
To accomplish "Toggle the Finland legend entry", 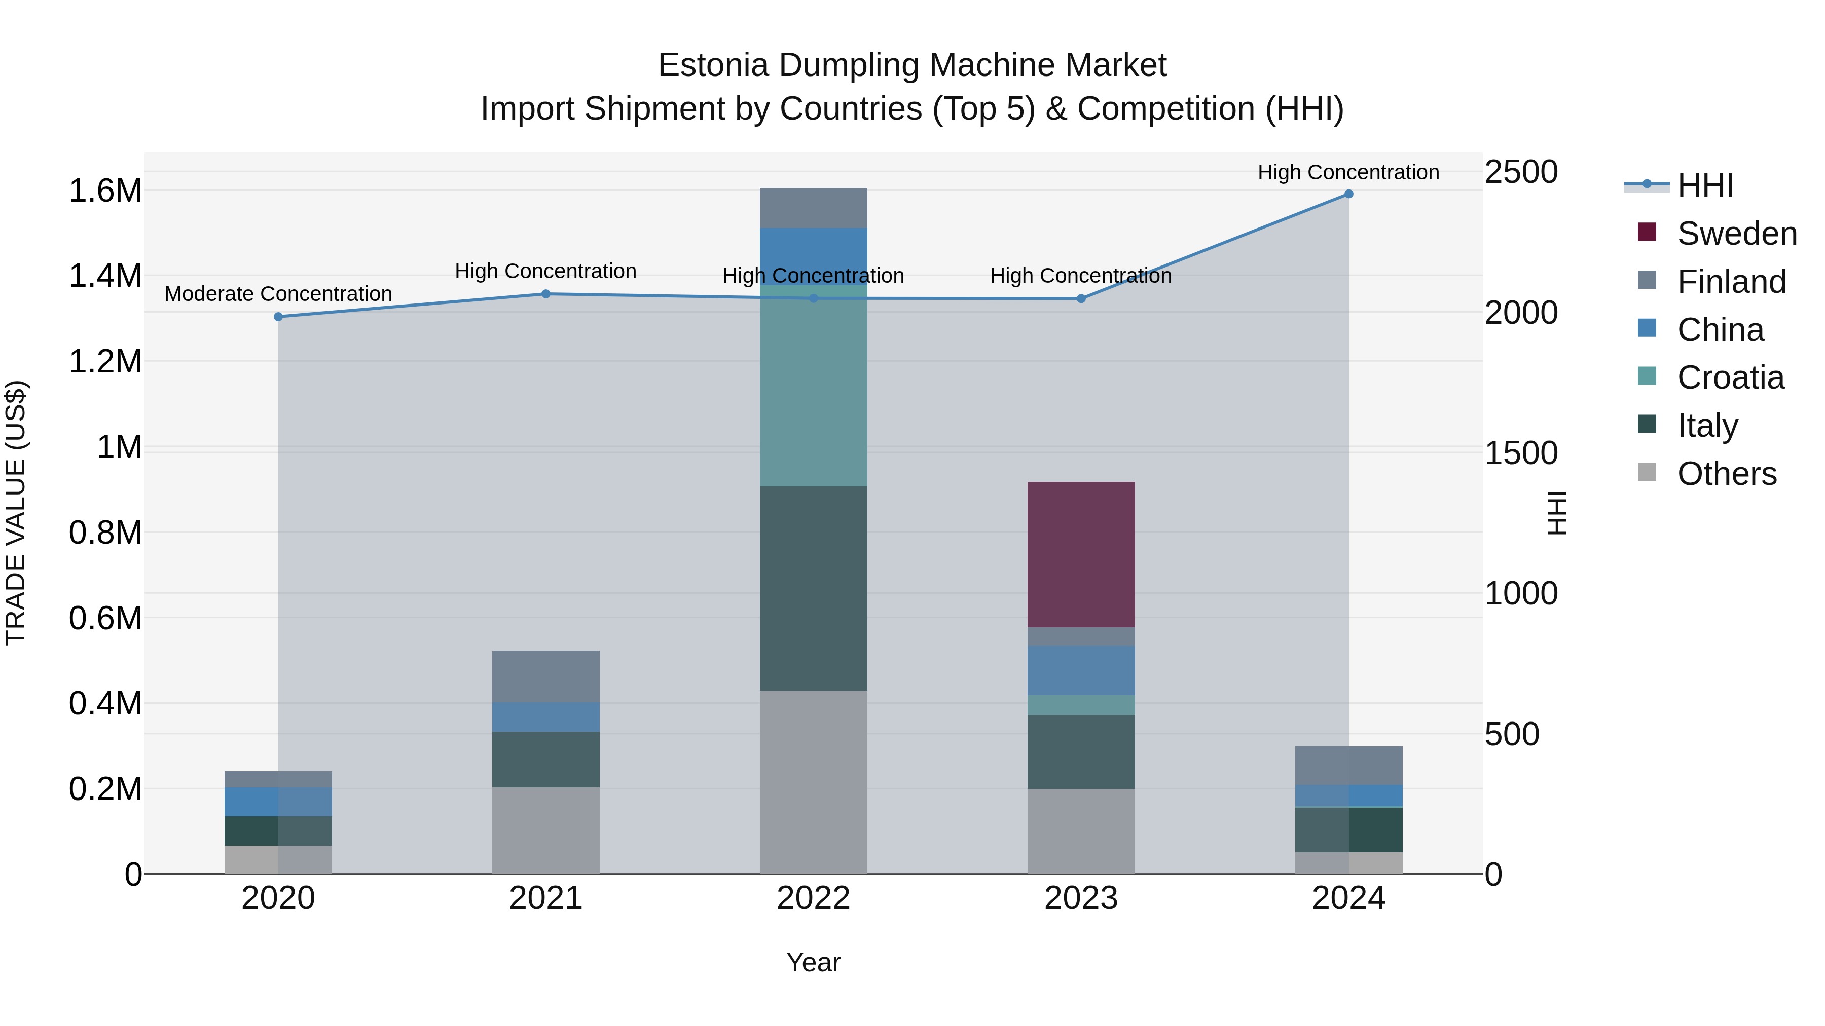I will click(x=1711, y=281).
